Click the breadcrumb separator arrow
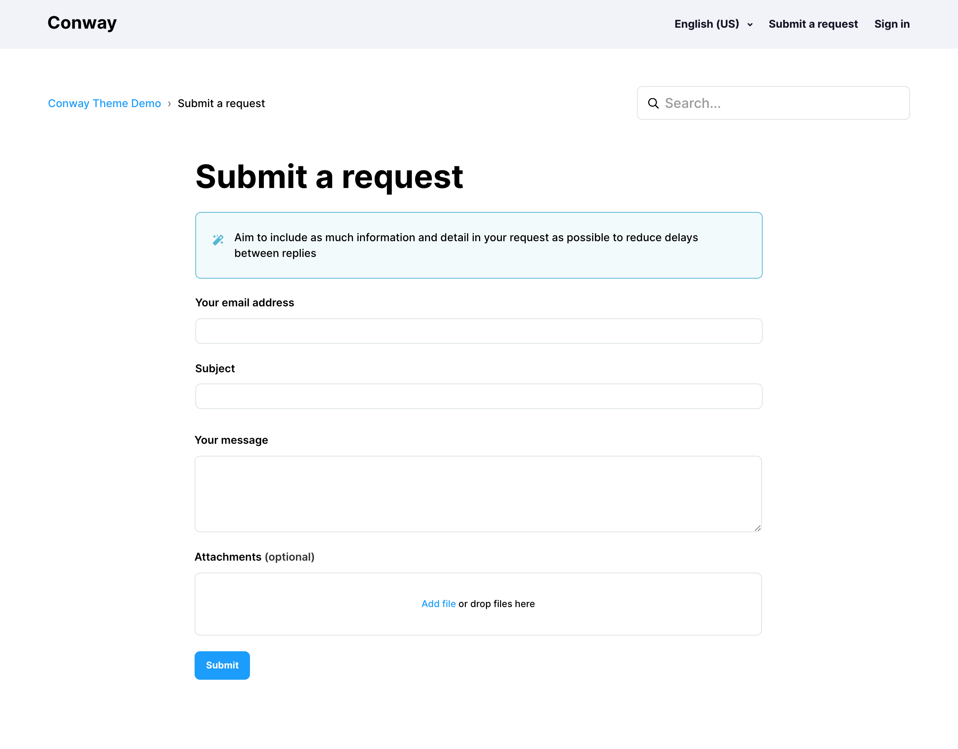958x749 pixels. click(x=169, y=104)
